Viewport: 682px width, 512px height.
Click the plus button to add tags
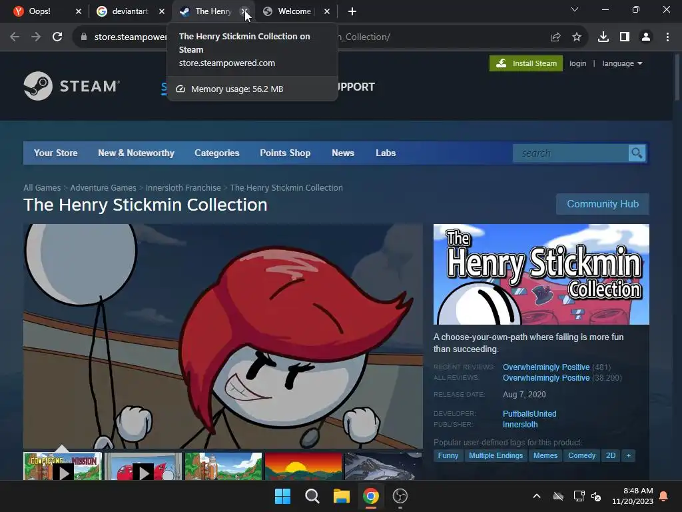[628, 455]
